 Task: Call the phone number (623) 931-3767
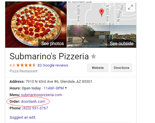(35, 108)
